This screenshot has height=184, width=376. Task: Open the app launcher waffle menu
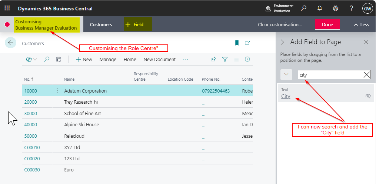point(7,8)
